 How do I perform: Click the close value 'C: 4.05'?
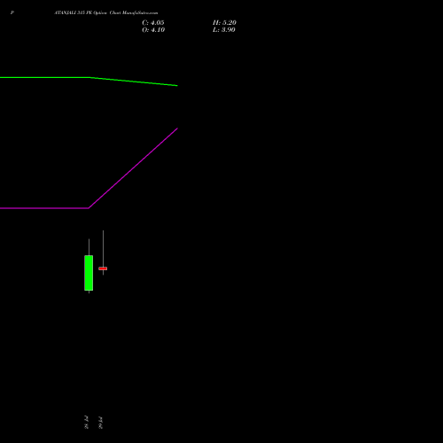(x=153, y=23)
